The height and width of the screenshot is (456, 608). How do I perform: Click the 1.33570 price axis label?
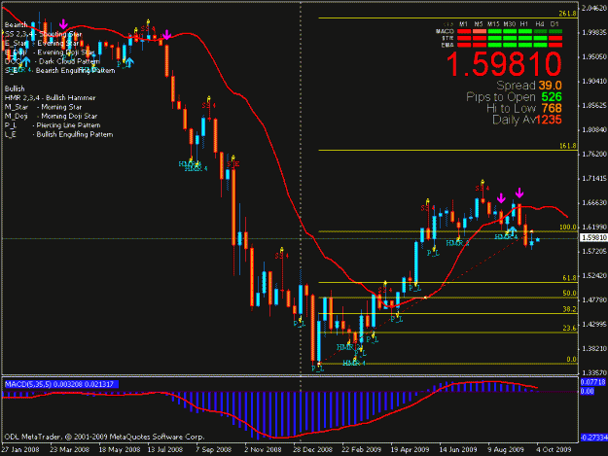pos(594,372)
